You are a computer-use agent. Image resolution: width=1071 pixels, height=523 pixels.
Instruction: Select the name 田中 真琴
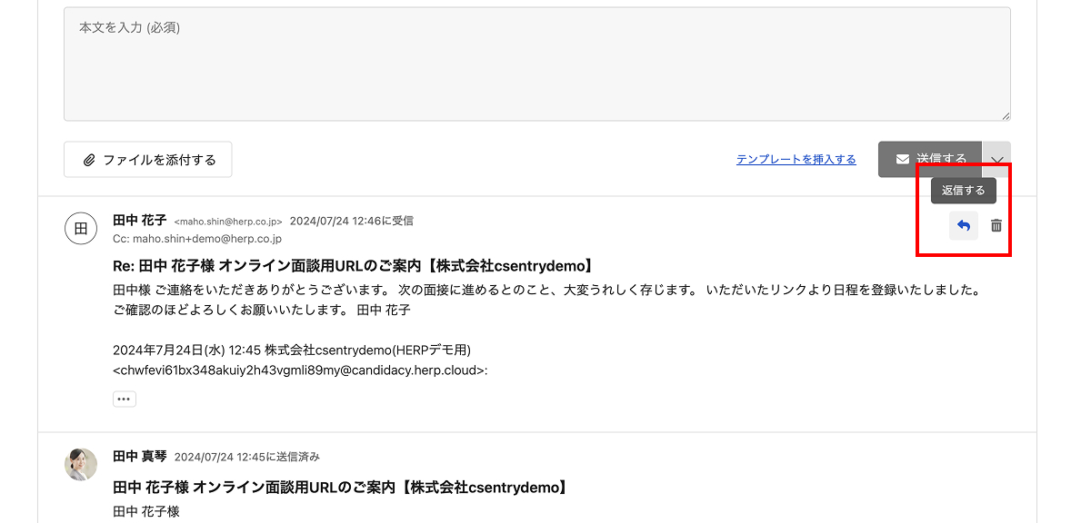(139, 456)
